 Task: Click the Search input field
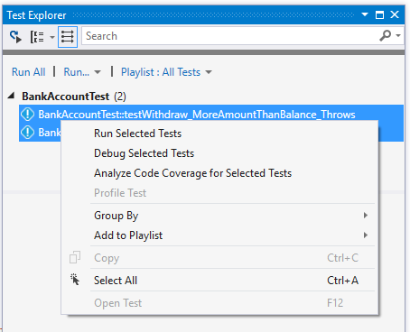click(229, 36)
